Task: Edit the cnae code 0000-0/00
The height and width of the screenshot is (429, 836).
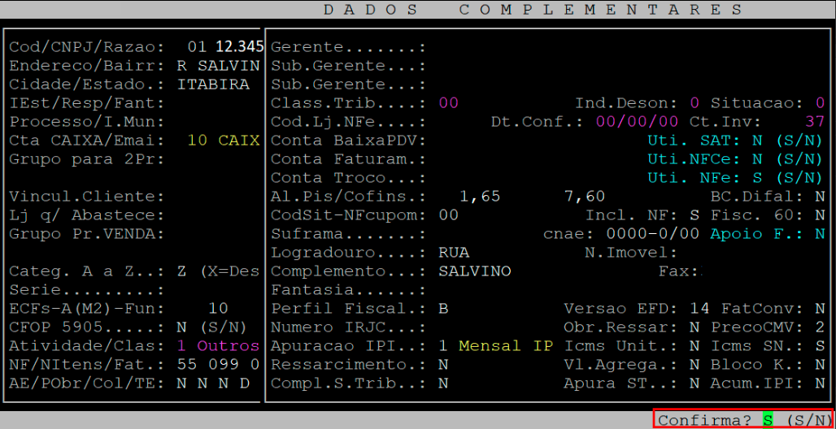Action: pyautogui.click(x=652, y=234)
